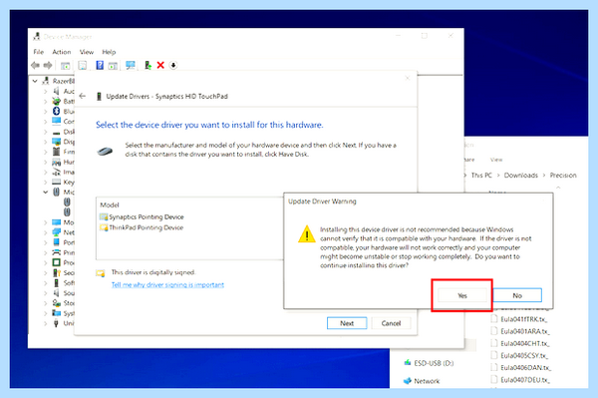Select file Eula0406DAN.tx_ in File Explorer
The width and height of the screenshot is (598, 398).
tap(520, 368)
